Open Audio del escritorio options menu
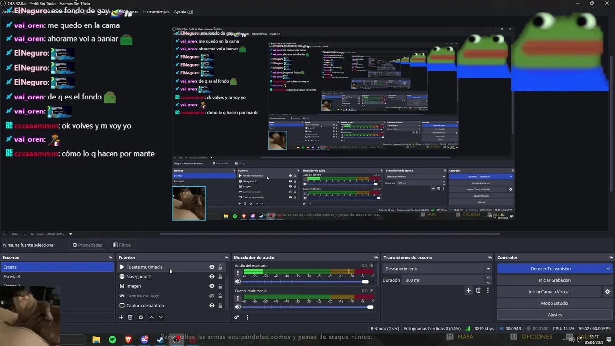Image resolution: width=615 pixels, height=346 pixels. [x=238, y=273]
